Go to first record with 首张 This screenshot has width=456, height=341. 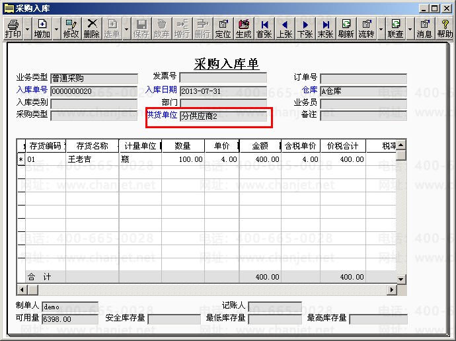(264, 28)
